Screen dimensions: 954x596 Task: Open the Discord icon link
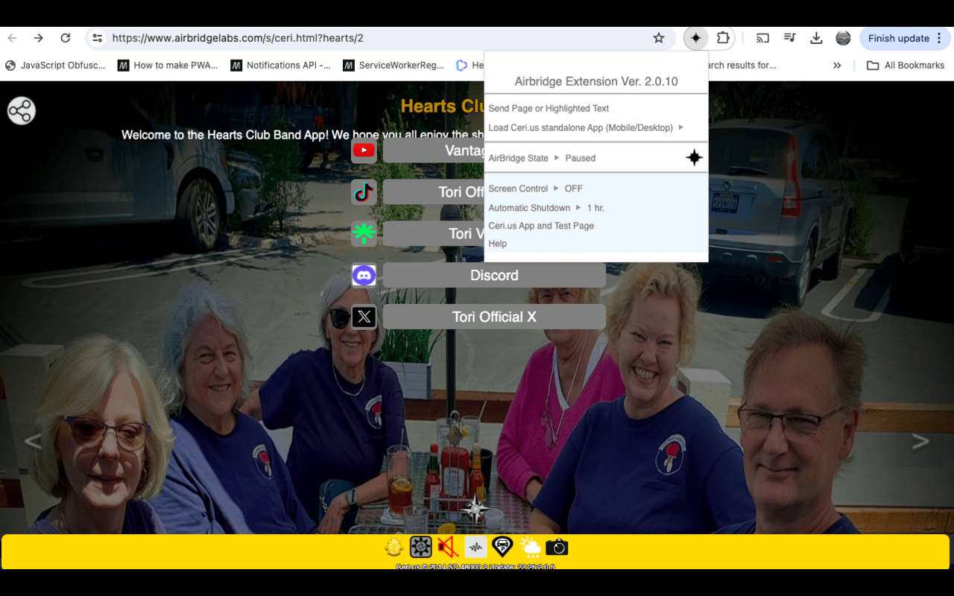[x=364, y=276]
